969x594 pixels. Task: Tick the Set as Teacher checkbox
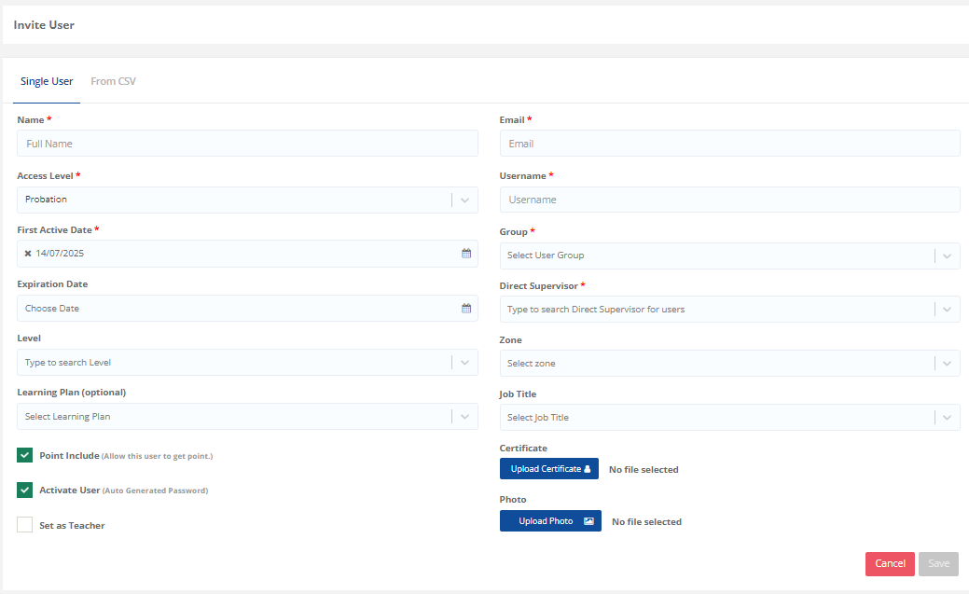click(x=25, y=525)
